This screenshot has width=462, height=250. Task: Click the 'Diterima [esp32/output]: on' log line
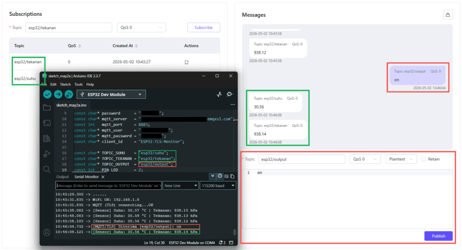(146, 227)
